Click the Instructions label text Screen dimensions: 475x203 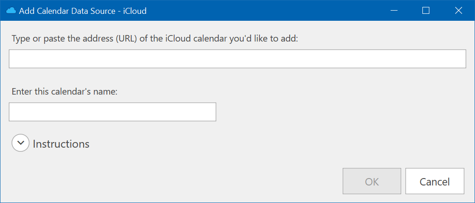point(61,143)
